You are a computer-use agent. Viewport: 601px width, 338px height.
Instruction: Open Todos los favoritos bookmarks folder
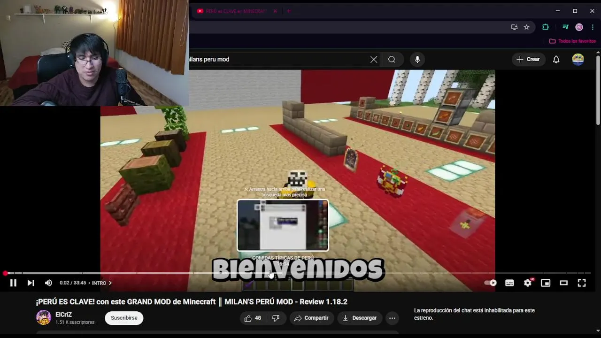572,41
